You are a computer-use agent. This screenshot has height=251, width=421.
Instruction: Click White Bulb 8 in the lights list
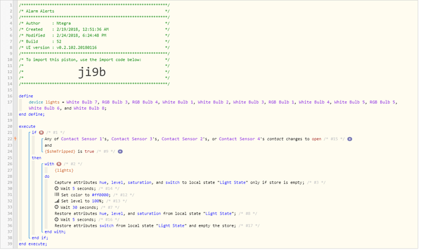click(89, 108)
